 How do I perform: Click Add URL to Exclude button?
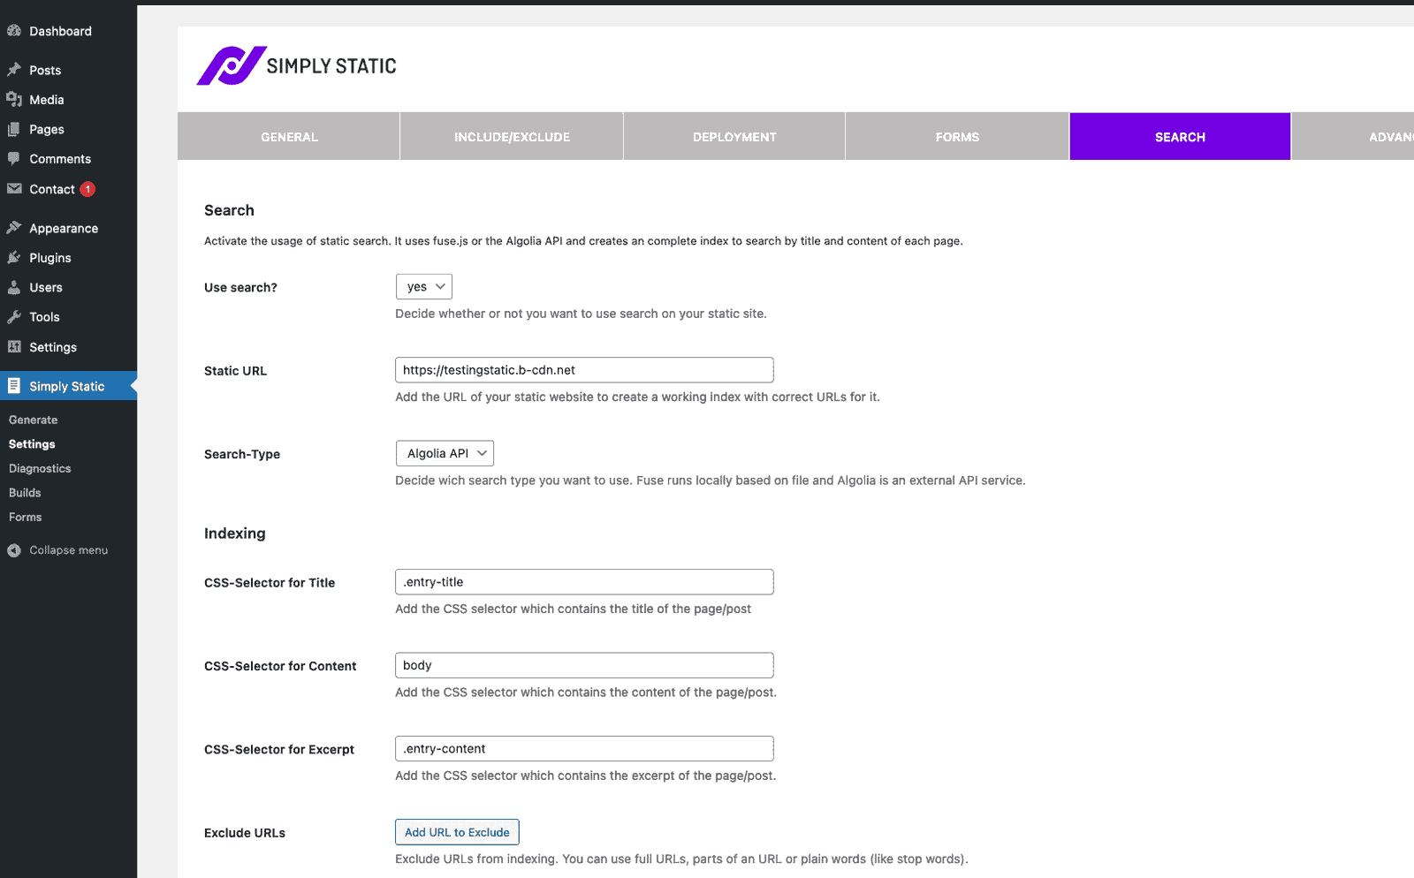[457, 832]
